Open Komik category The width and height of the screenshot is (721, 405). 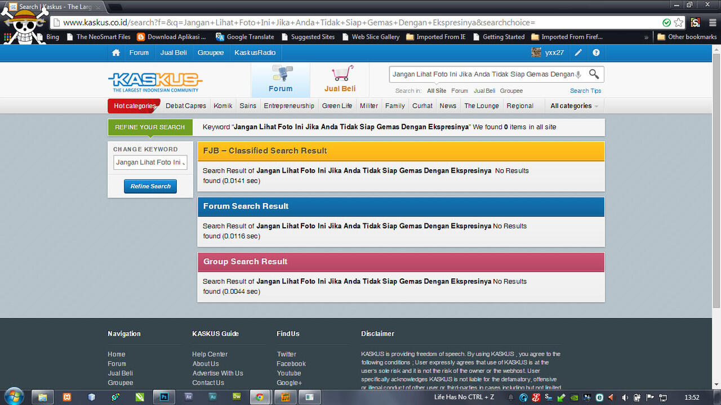[223, 106]
